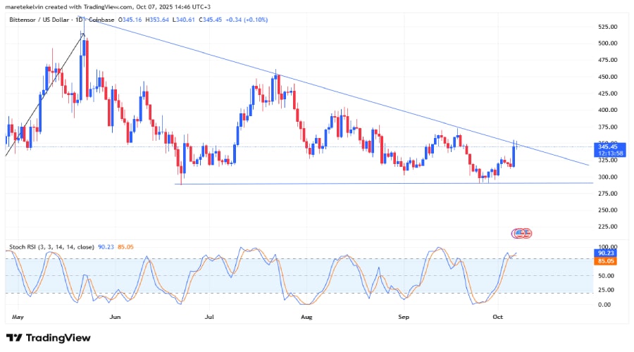Image resolution: width=634 pixels, height=352 pixels.
Task: Open the US flag economic event marker
Action: point(521,233)
